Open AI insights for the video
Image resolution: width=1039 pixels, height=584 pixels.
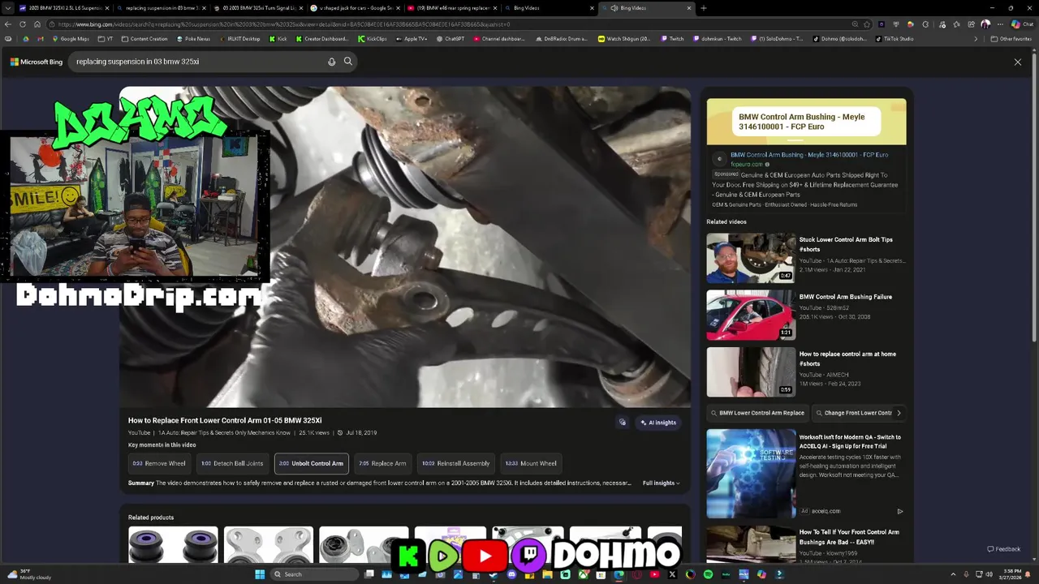coord(658,423)
